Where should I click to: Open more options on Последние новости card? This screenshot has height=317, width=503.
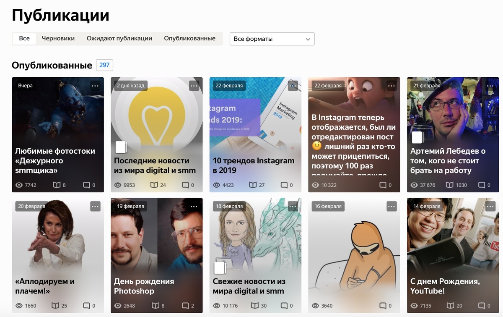coord(194,86)
